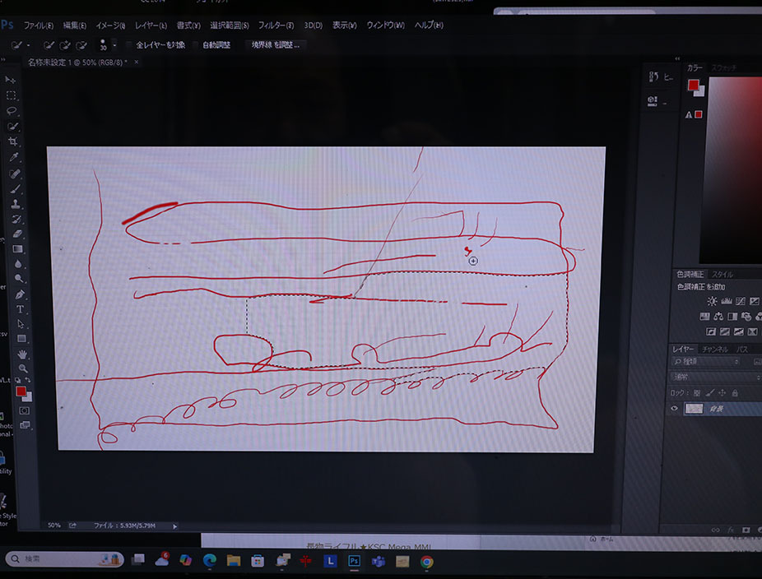
Task: Open Google Chrome from the taskbar
Action: click(x=427, y=562)
